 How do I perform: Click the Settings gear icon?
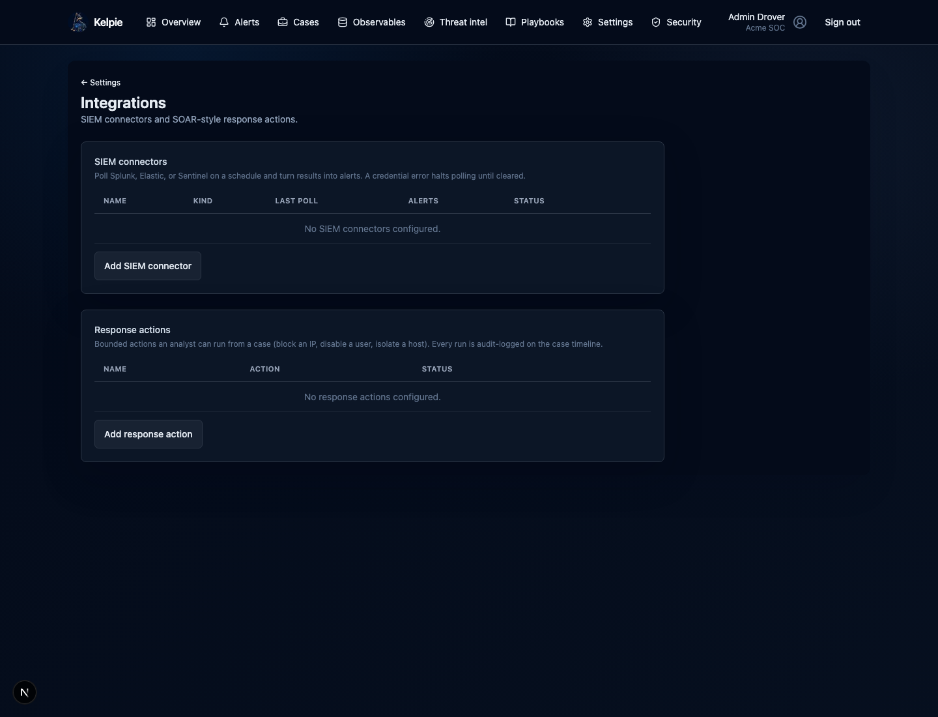pos(588,22)
